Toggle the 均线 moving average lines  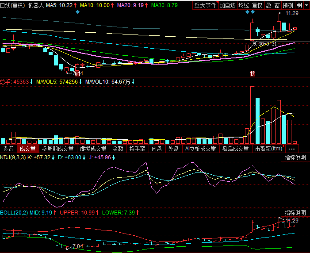point(243,5)
